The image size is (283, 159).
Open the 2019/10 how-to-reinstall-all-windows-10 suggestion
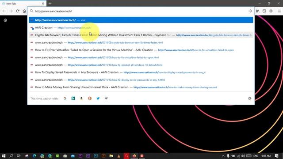pos(141,65)
